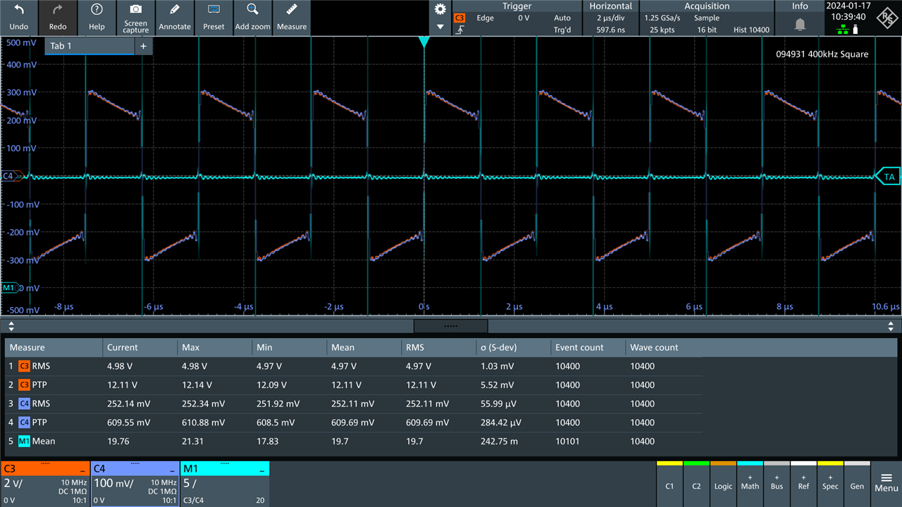Screen dimensions: 902x507
Task: Click the notification bell under Info
Action: pos(800,24)
